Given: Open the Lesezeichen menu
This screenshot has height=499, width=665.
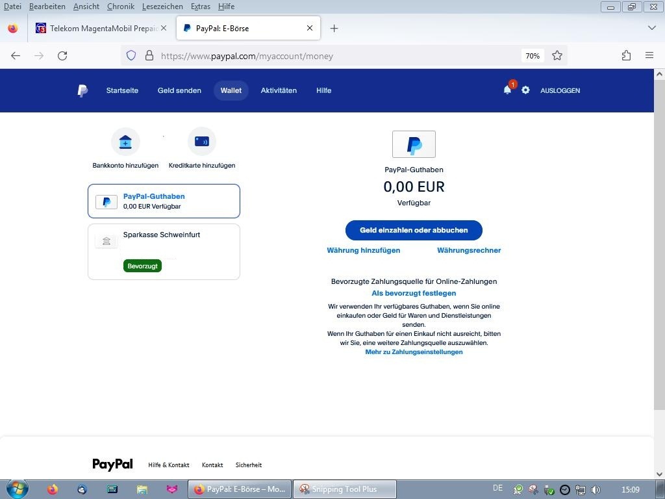Looking at the screenshot, I should click(162, 6).
